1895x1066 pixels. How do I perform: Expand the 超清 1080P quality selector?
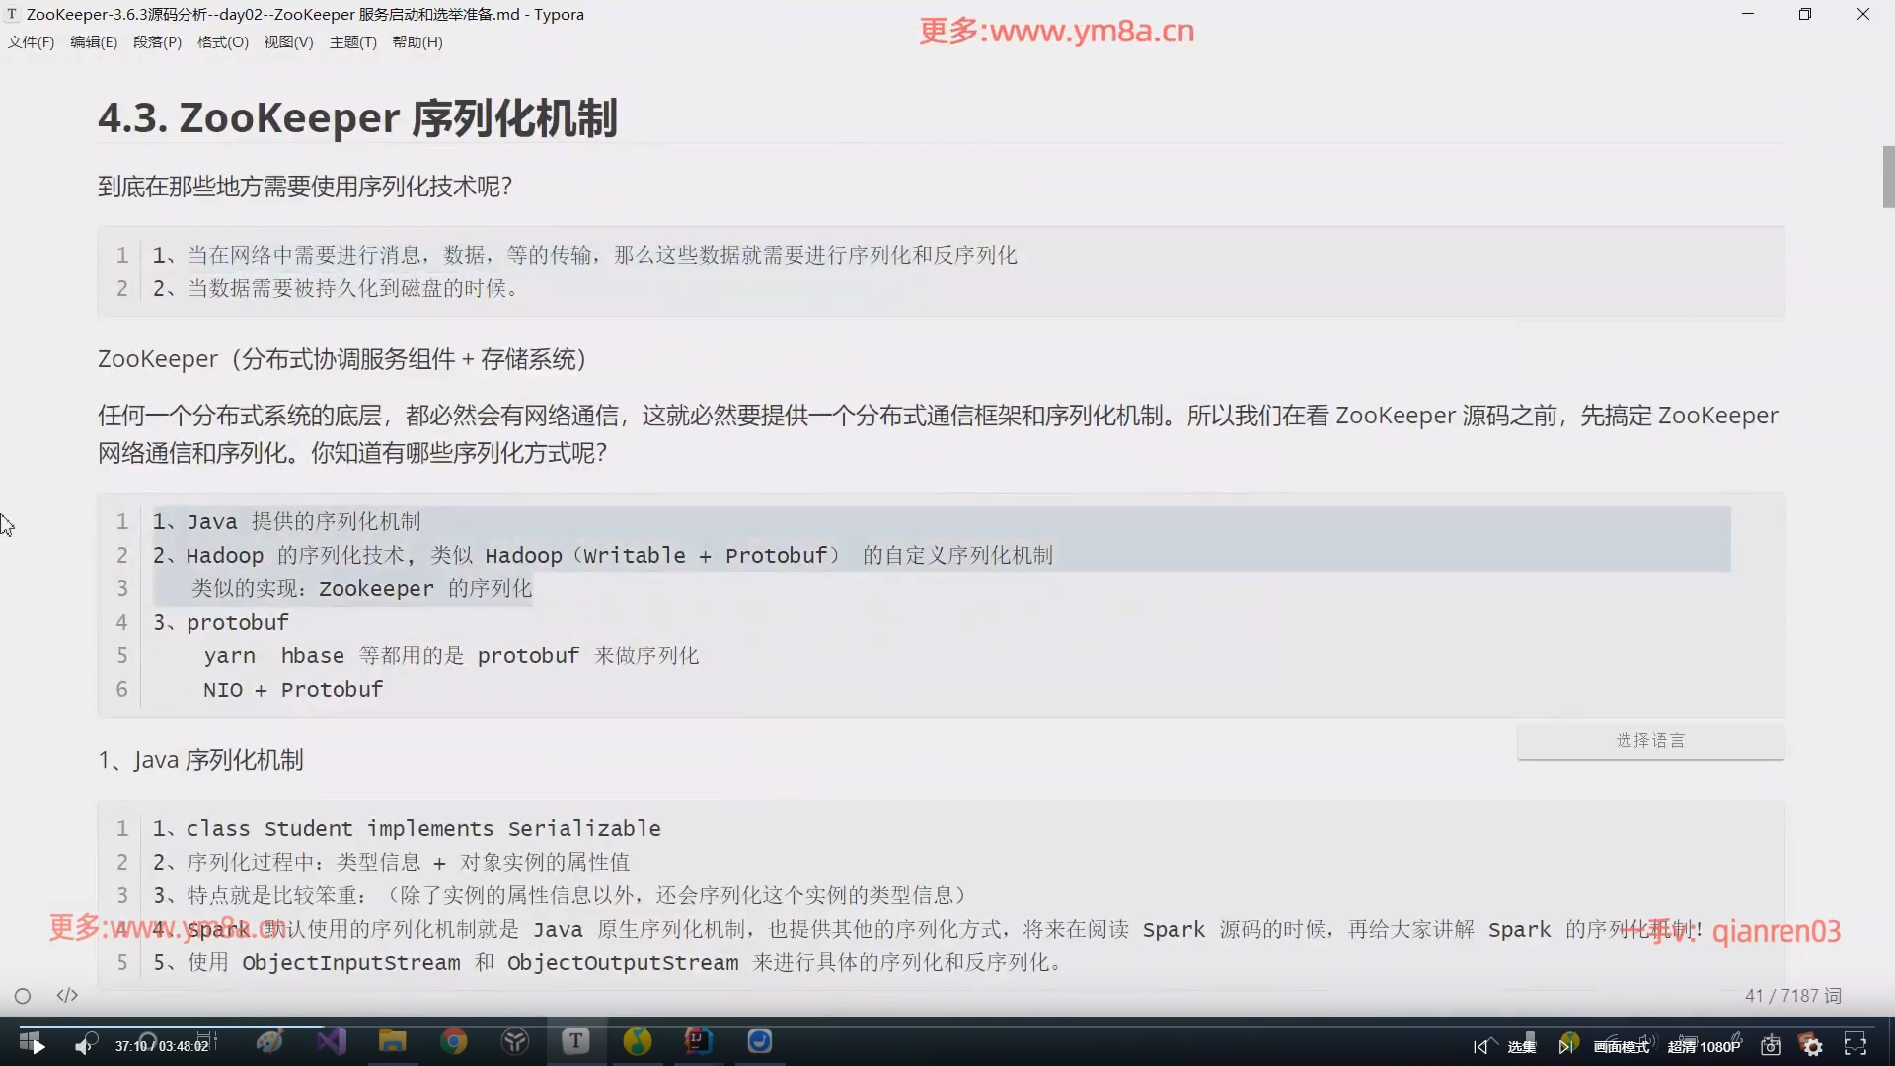tap(1704, 1047)
